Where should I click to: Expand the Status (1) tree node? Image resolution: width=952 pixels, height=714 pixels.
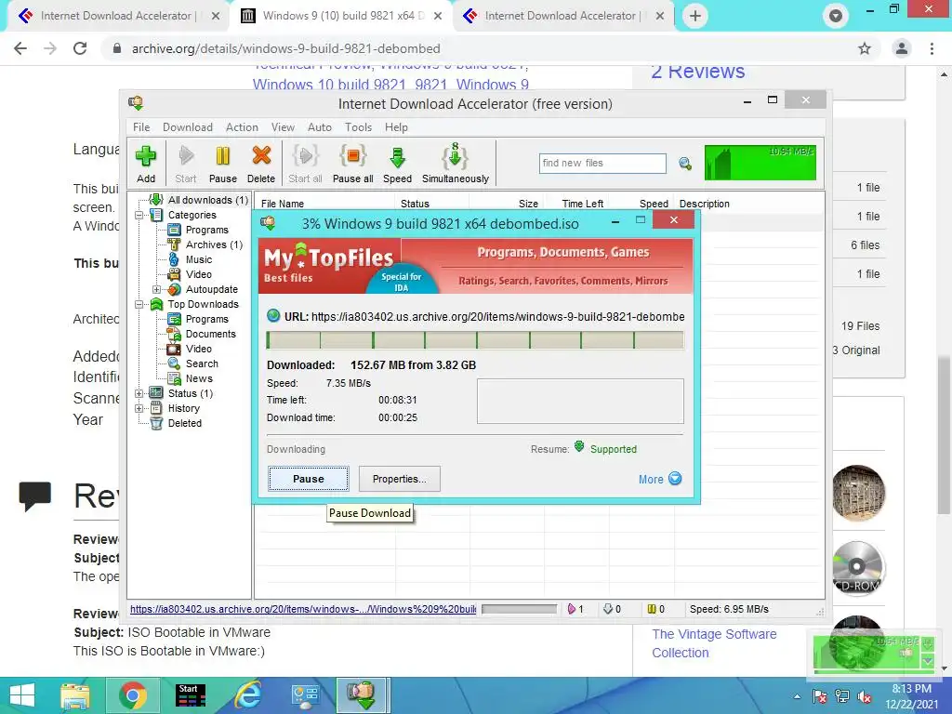point(139,393)
